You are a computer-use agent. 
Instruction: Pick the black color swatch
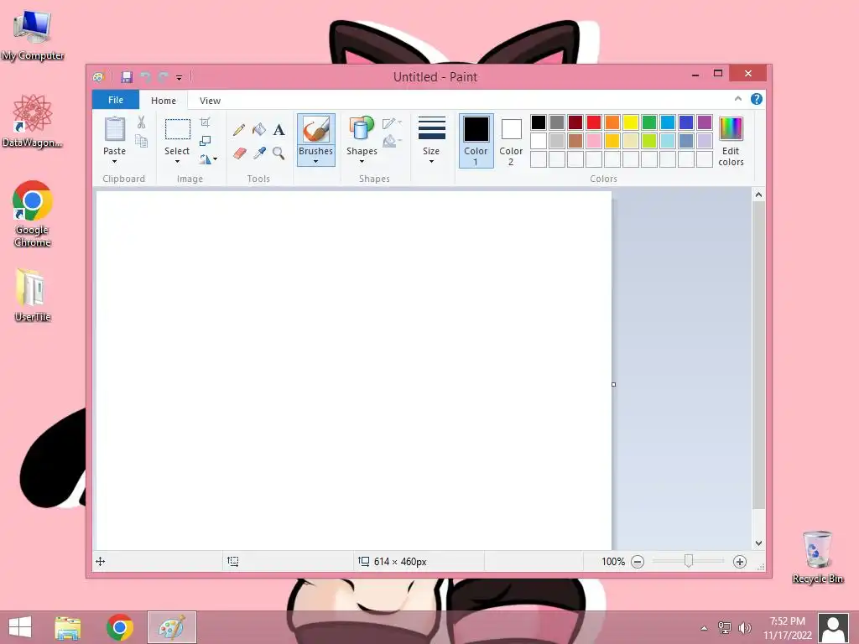539,122
